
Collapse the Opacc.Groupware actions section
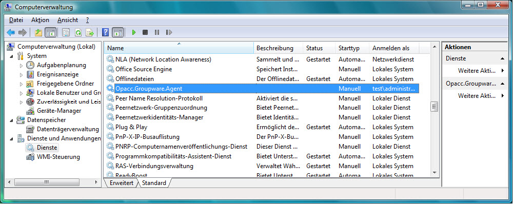[502, 84]
